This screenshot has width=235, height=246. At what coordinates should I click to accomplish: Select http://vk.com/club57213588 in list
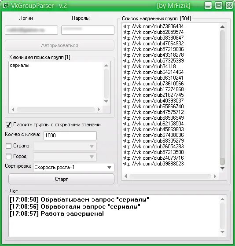point(153,152)
